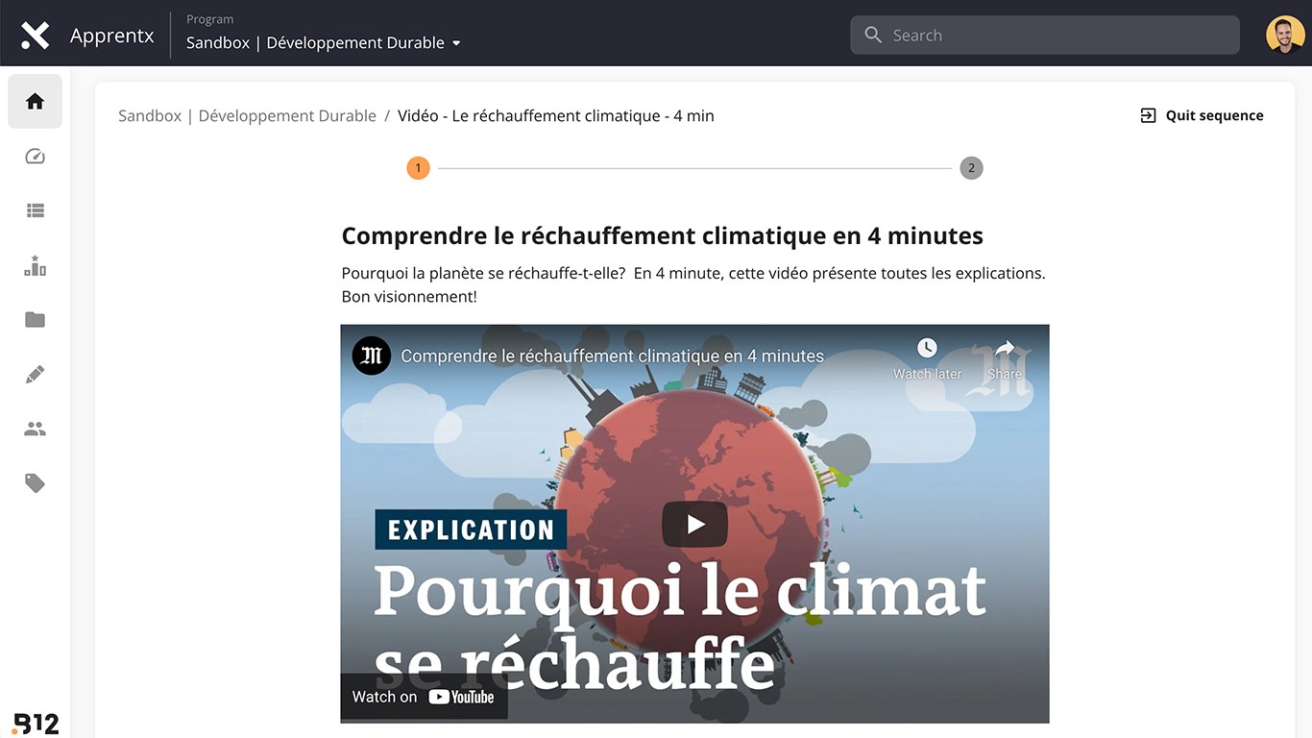Select the pencil edit icon
Viewport: 1312px width, 738px height.
[35, 374]
